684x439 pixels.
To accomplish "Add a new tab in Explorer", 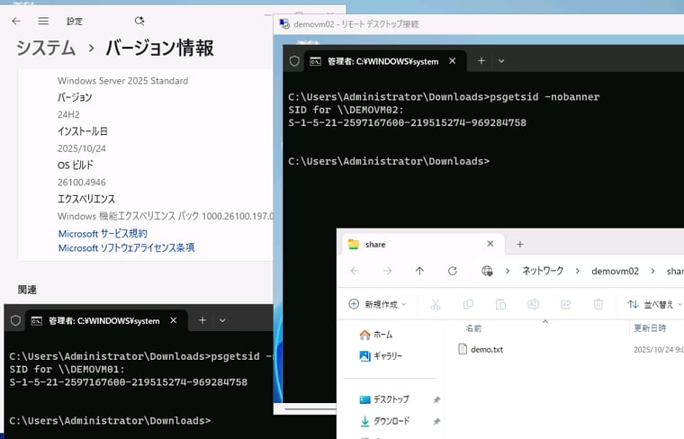I will [519, 244].
